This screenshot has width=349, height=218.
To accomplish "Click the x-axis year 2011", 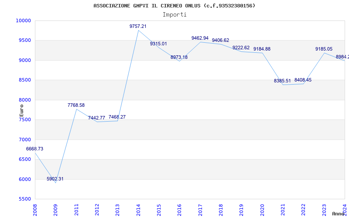I will pos(76,210).
